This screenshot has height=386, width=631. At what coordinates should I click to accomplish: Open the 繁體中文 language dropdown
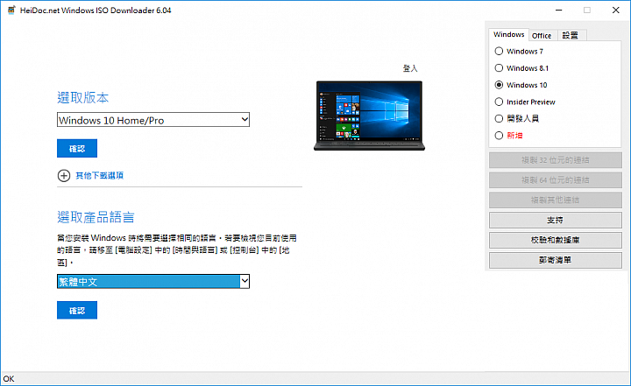click(153, 282)
